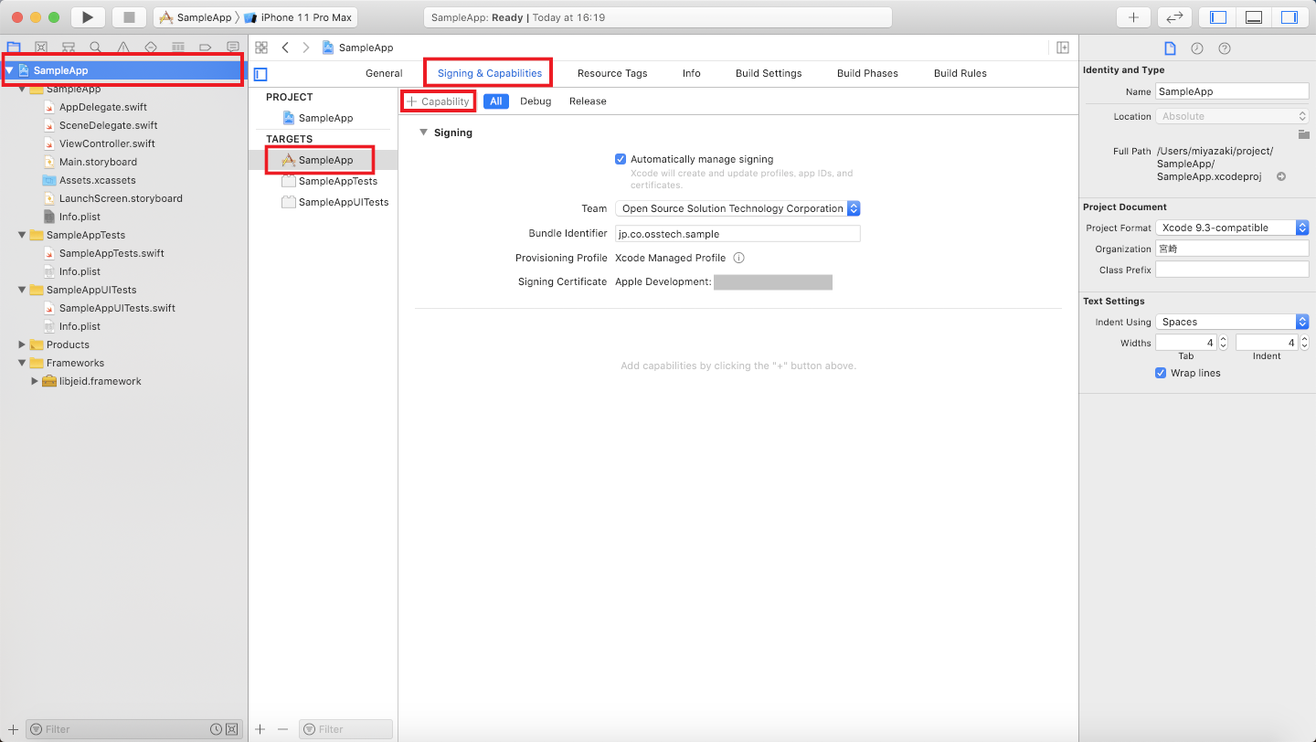Stop the running task with Stop button
The width and height of the screenshot is (1316, 742).
(x=129, y=17)
